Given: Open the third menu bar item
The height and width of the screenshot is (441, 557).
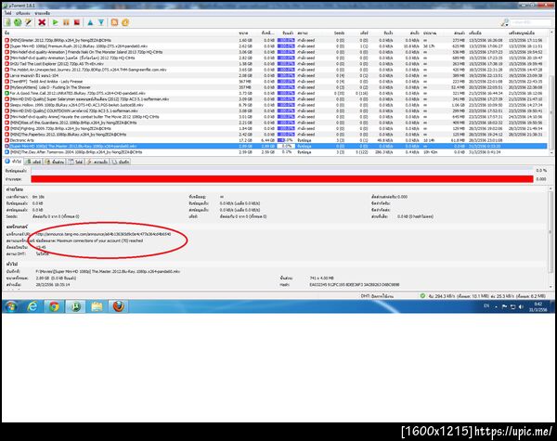Looking at the screenshot, I should [x=43, y=13].
